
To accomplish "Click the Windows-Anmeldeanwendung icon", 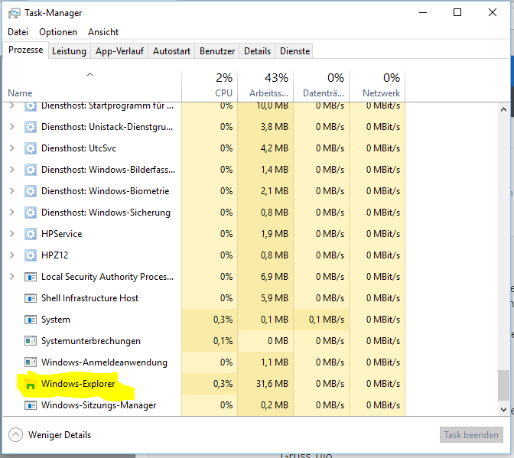I will (31, 362).
